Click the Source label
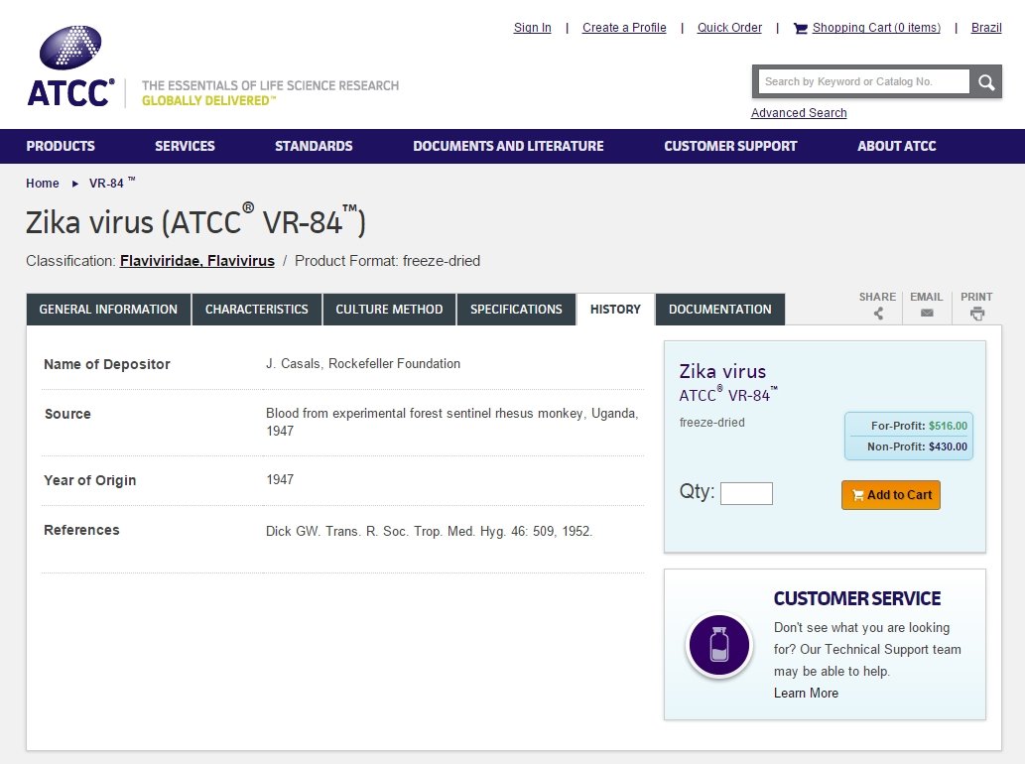 [67, 414]
